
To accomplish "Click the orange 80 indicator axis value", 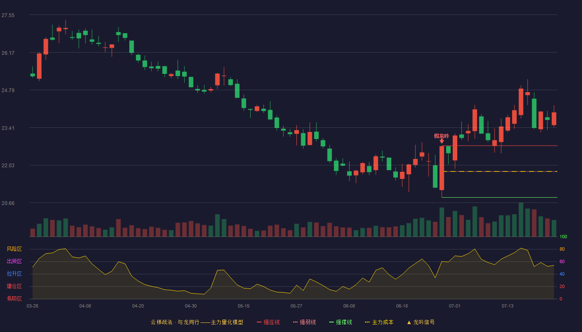I will tap(562, 249).
